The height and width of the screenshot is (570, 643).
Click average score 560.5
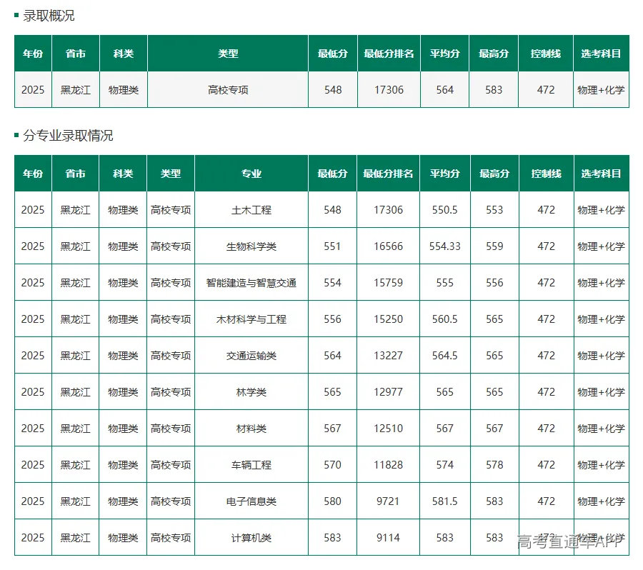[x=445, y=319]
